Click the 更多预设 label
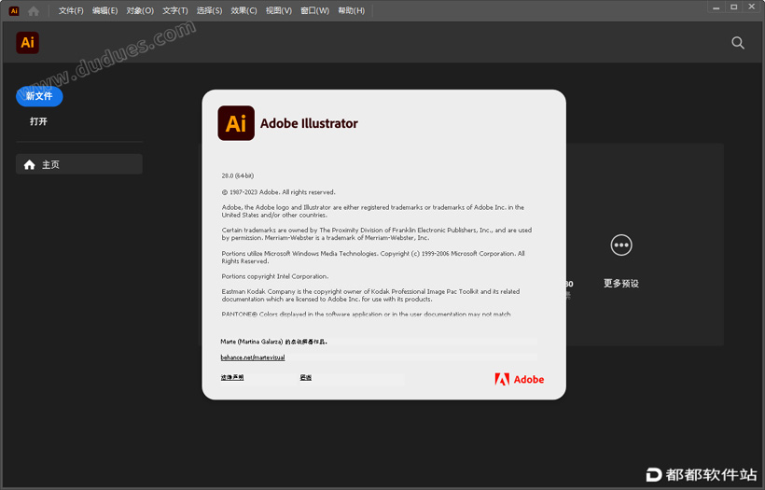Image resolution: width=765 pixels, height=490 pixels. pos(621,283)
